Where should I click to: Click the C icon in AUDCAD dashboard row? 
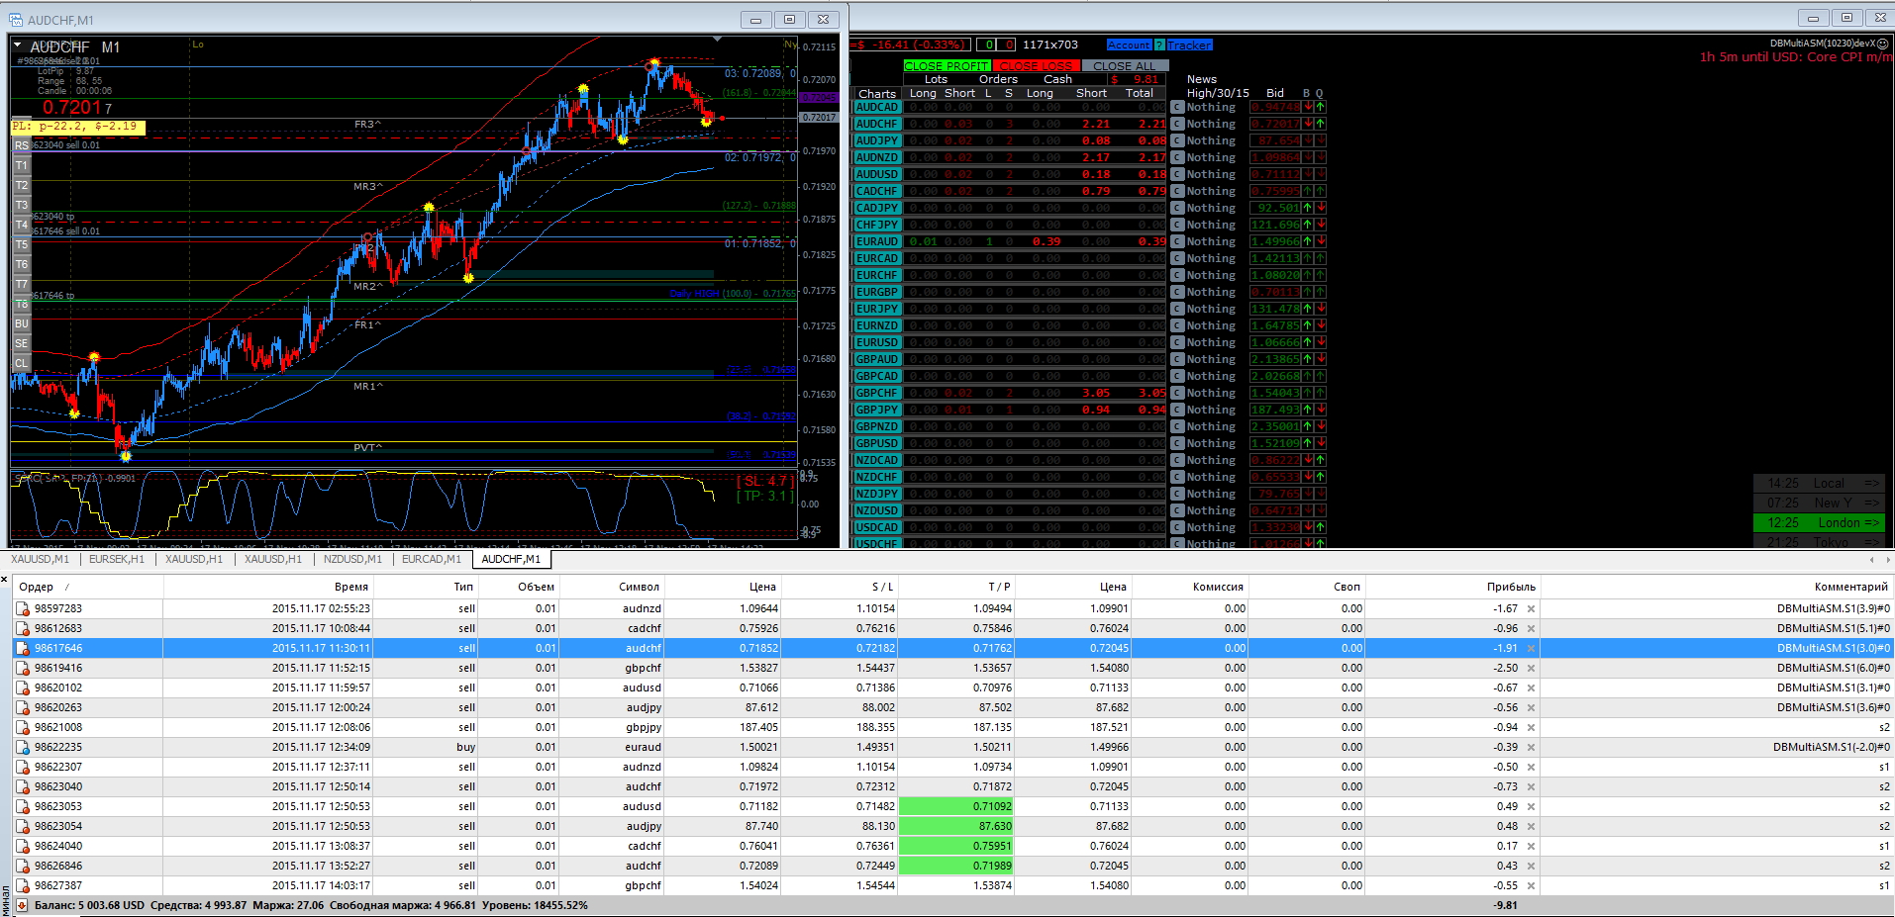tap(1177, 107)
